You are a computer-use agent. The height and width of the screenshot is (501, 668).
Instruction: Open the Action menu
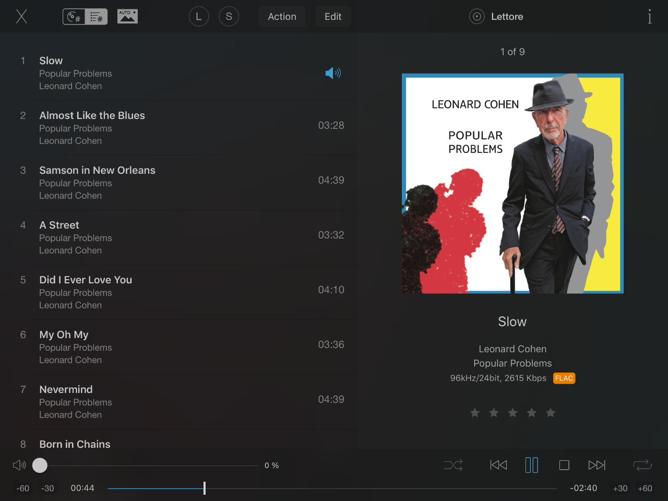pos(282,17)
